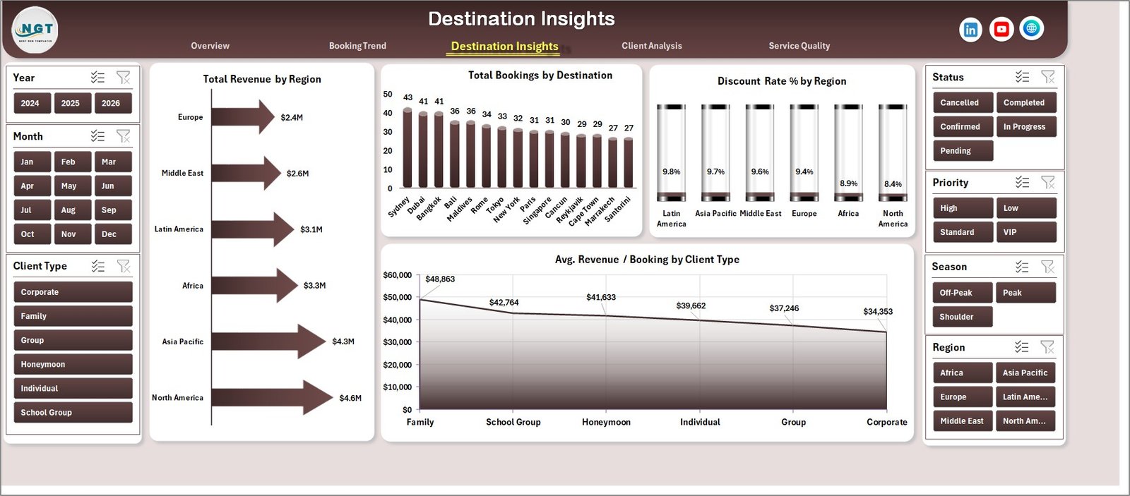Filter region by Africa
The height and width of the screenshot is (496, 1130).
[x=963, y=373]
